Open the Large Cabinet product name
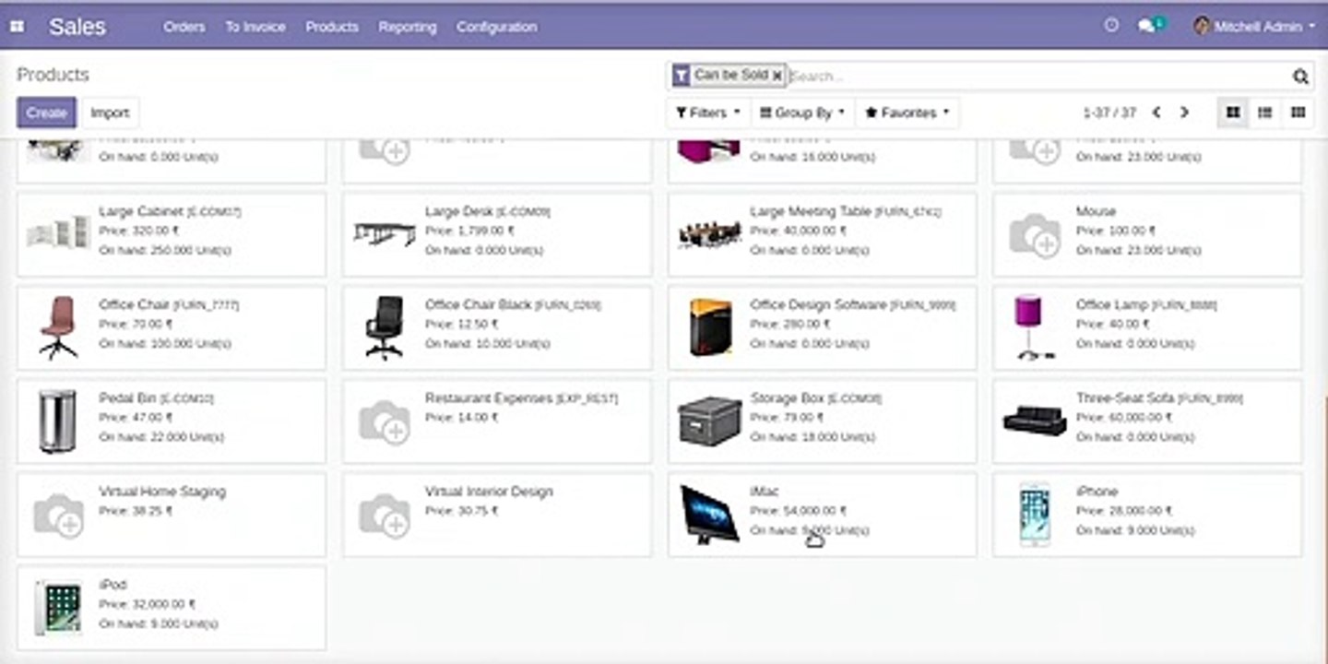This screenshot has height=664, width=1328. click(x=142, y=211)
